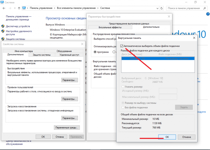Select drive C: [Windows 10] row
Screen dimensions: 210x150
[158, 58]
